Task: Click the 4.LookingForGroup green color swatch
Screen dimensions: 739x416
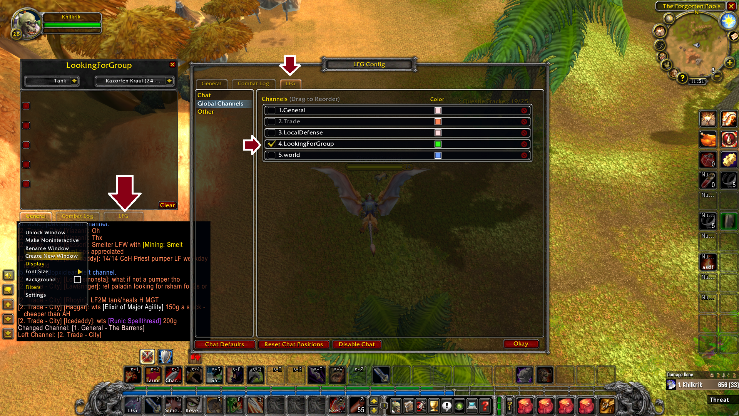Action: pos(438,144)
